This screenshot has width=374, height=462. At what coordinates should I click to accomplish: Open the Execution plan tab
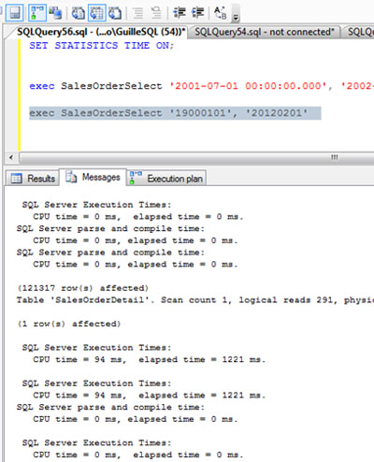point(166,179)
